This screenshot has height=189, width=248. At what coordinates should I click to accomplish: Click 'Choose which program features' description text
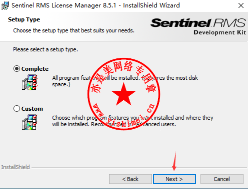[132, 121]
